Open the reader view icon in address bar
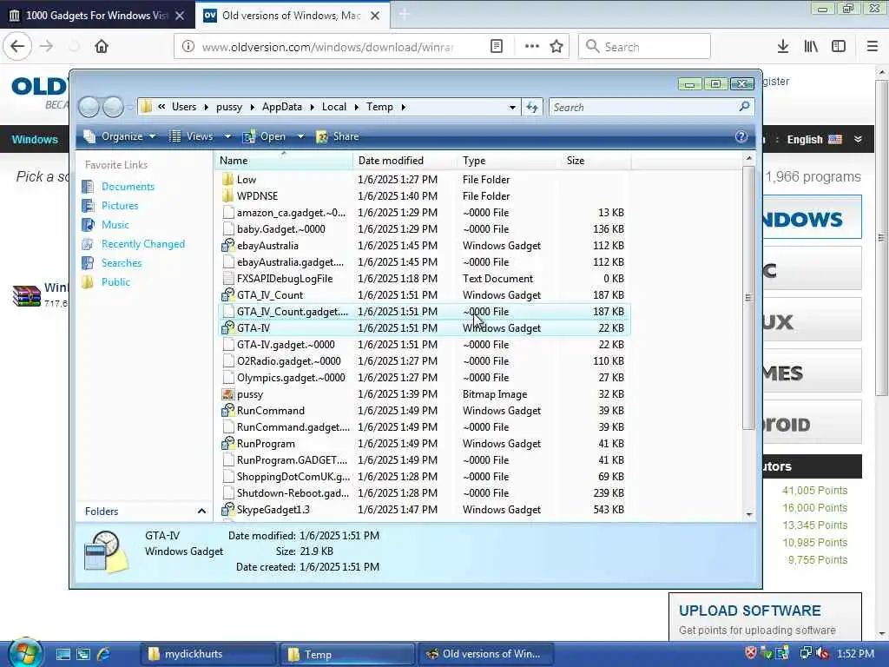This screenshot has height=667, width=889. pos(496,47)
